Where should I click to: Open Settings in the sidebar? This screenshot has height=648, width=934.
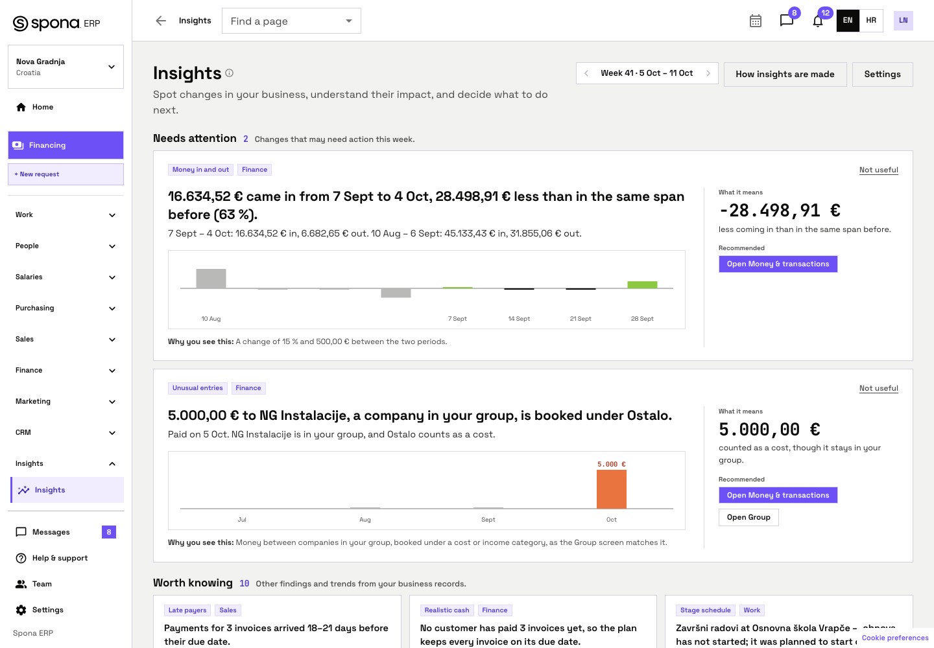66,610
